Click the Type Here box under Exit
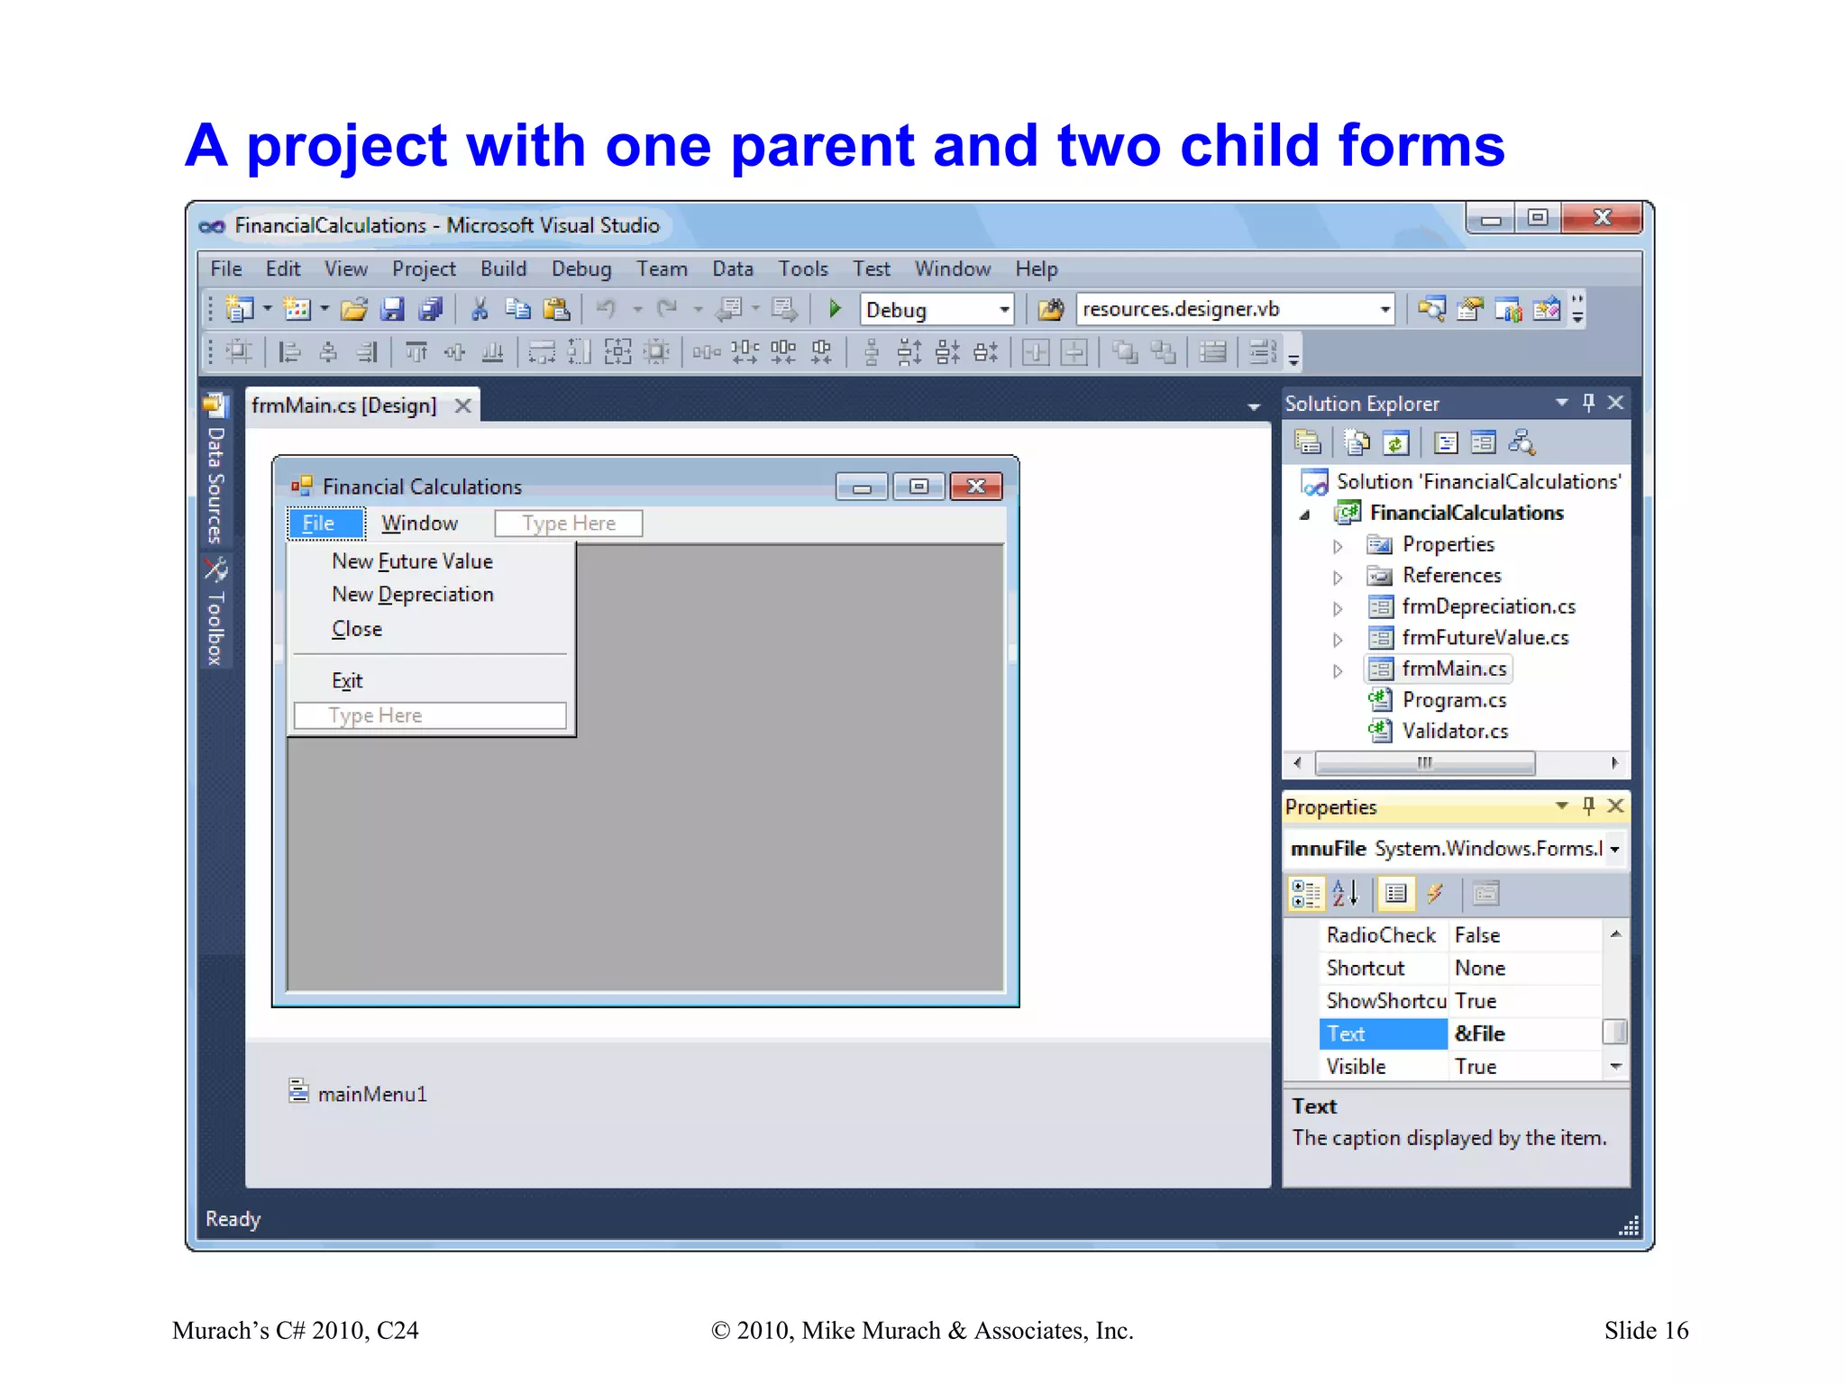This screenshot has height=1384, width=1846. pos(430,715)
